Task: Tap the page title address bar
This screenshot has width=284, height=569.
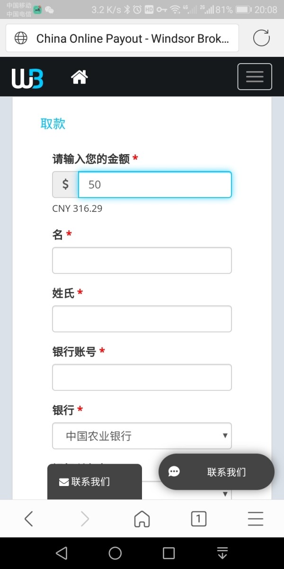Action: [x=133, y=38]
